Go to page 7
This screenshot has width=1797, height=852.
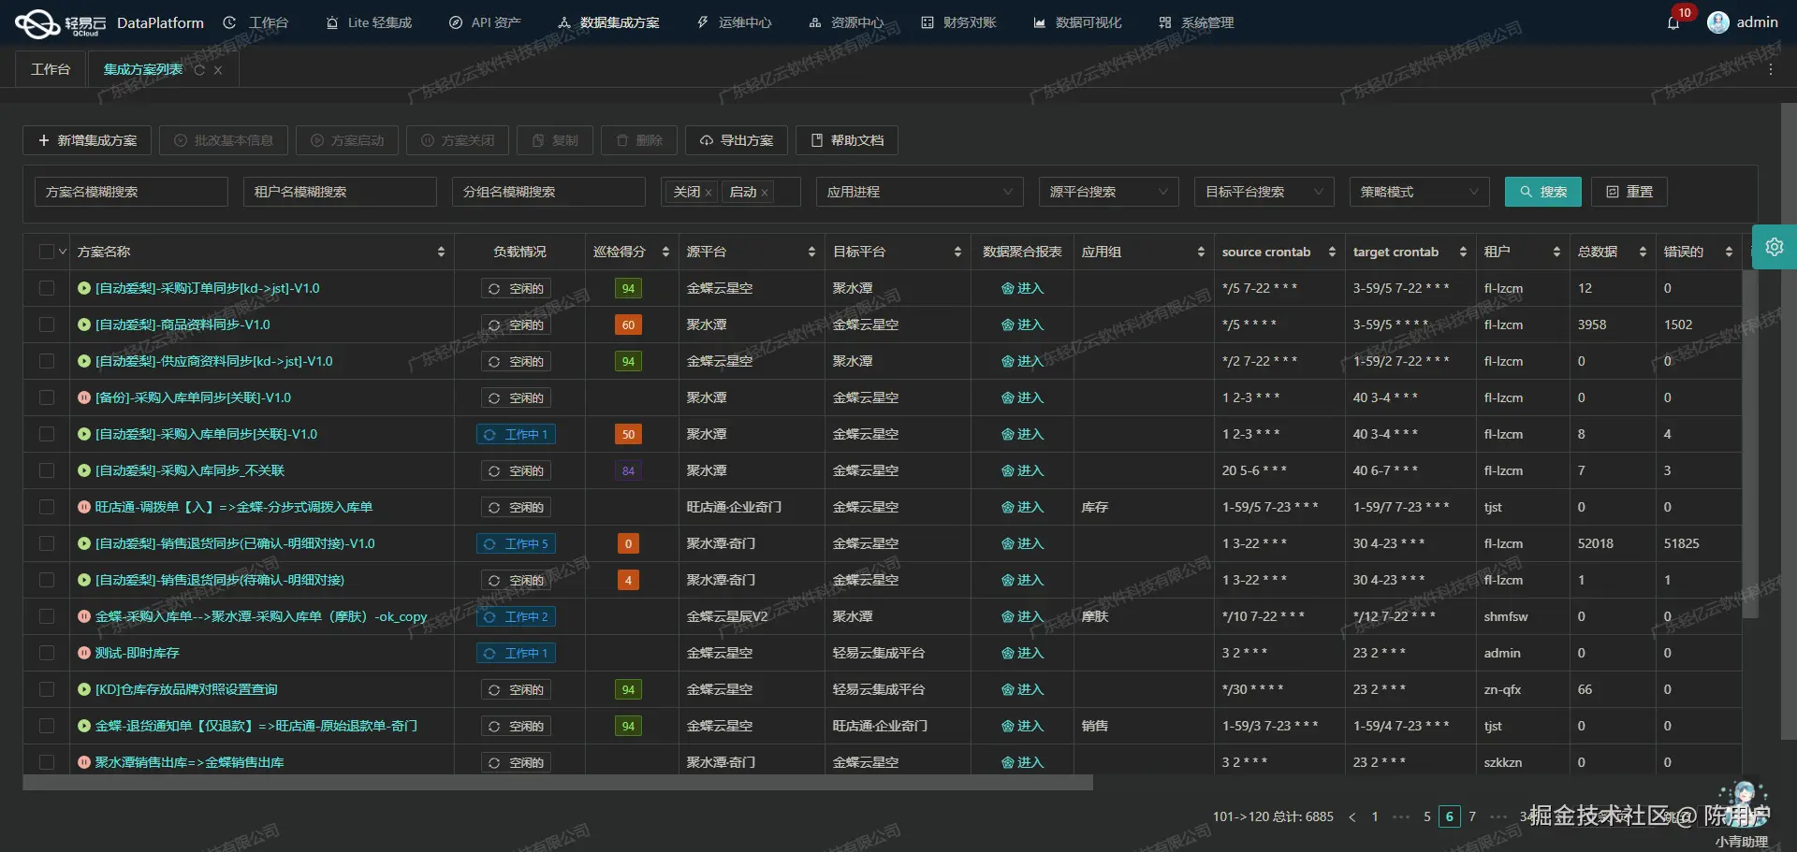[1472, 816]
